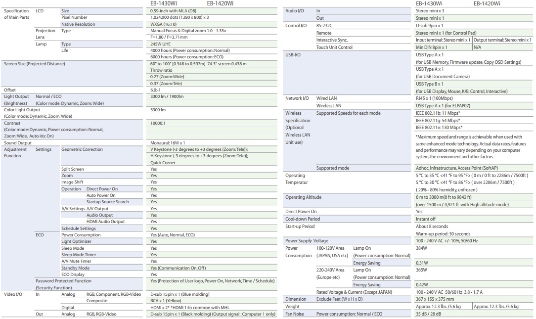Select the 'Offset' row label

tap(10, 91)
